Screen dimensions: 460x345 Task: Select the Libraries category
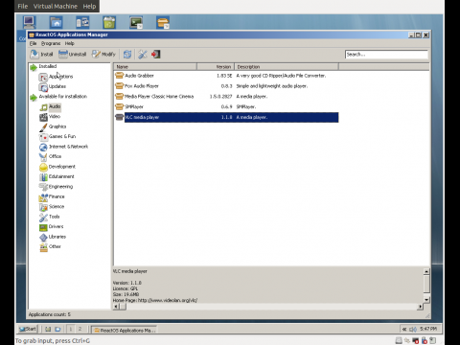(57, 237)
